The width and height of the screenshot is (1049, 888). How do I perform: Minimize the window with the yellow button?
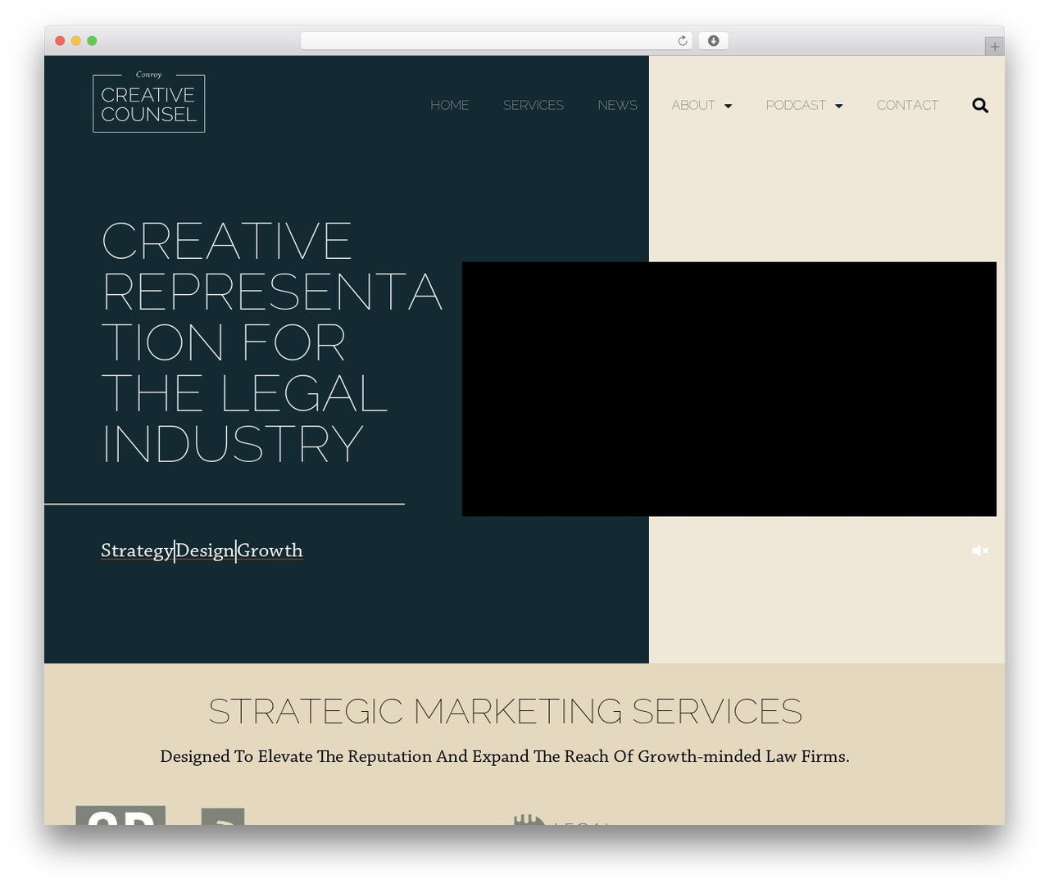click(75, 41)
